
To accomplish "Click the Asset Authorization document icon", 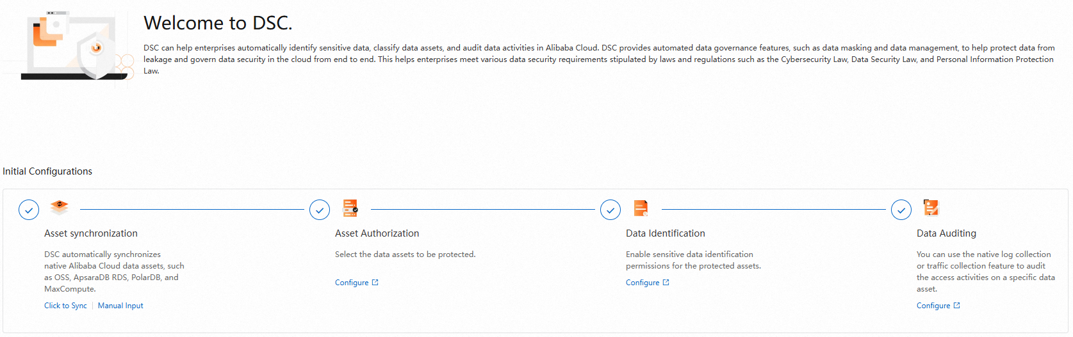I will (x=350, y=208).
